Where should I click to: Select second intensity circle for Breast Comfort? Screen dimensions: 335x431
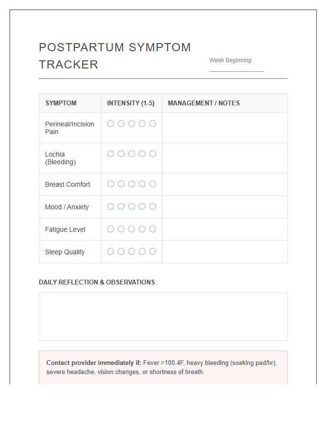[121, 184]
